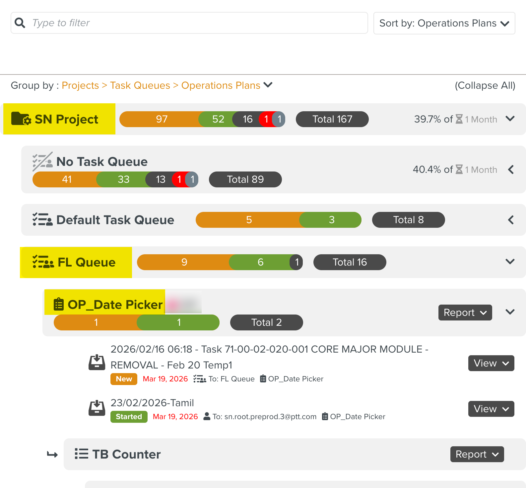Click the 39.7% of 1 Month text

(456, 119)
